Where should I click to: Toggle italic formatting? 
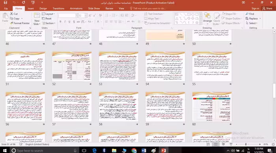[x=65, y=21]
